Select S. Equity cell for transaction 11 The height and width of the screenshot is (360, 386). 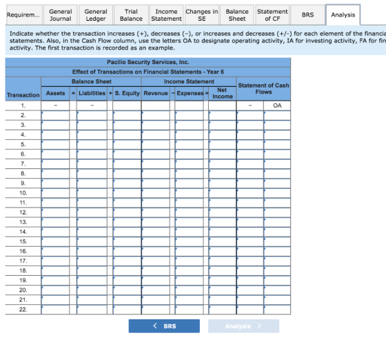pos(127,203)
